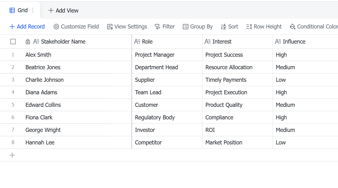This screenshot has height=188, width=338.
Task: Select row number 5 for Edward Collins
Action: pos(13,105)
